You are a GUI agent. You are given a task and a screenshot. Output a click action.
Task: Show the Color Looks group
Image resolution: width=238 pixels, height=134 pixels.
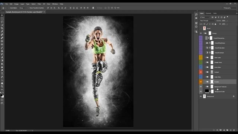tap(201, 57)
